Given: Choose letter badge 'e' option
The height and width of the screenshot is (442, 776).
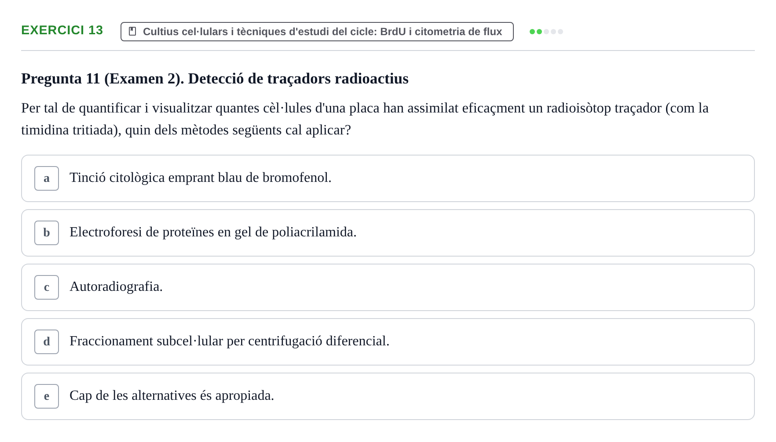Looking at the screenshot, I should click(47, 396).
